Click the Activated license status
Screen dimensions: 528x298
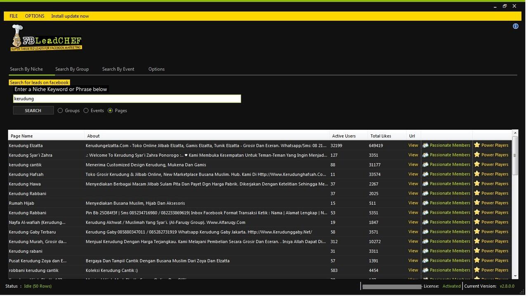(451, 286)
